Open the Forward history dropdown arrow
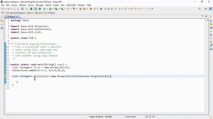Image resolution: width=213 pixels, height=119 pixels. coord(148,9)
